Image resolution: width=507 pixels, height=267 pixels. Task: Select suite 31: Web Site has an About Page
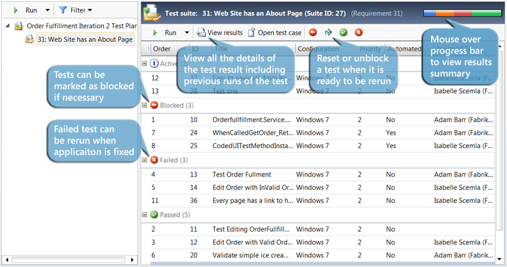(85, 39)
